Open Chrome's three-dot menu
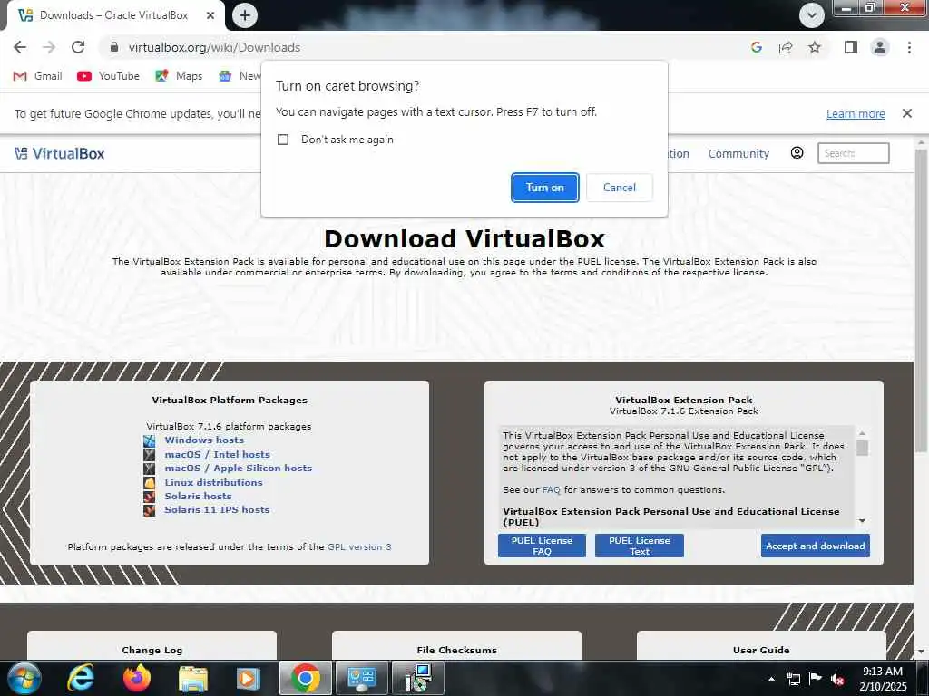This screenshot has width=929, height=696. (x=909, y=47)
